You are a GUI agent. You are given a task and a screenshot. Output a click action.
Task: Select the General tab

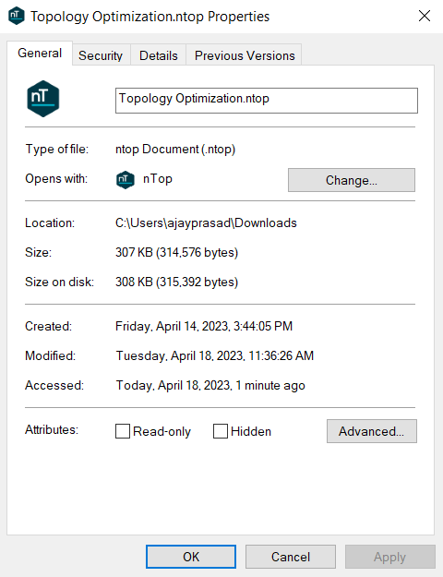(40, 53)
